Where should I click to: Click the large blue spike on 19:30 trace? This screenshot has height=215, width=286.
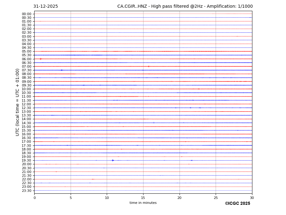click(x=113, y=160)
